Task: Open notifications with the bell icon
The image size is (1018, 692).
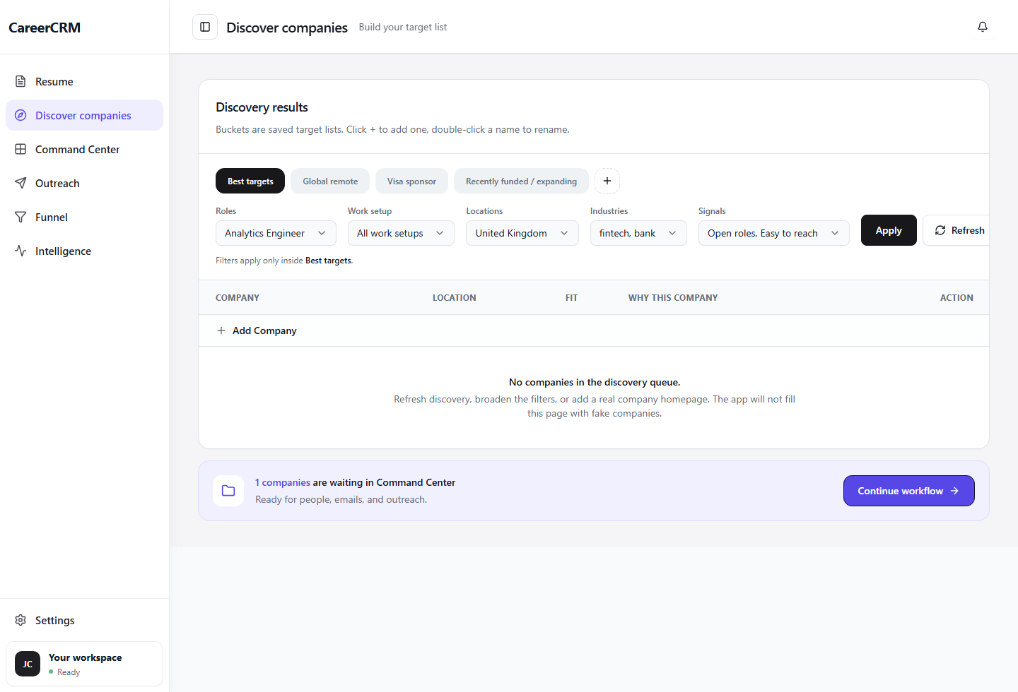Action: (x=983, y=27)
